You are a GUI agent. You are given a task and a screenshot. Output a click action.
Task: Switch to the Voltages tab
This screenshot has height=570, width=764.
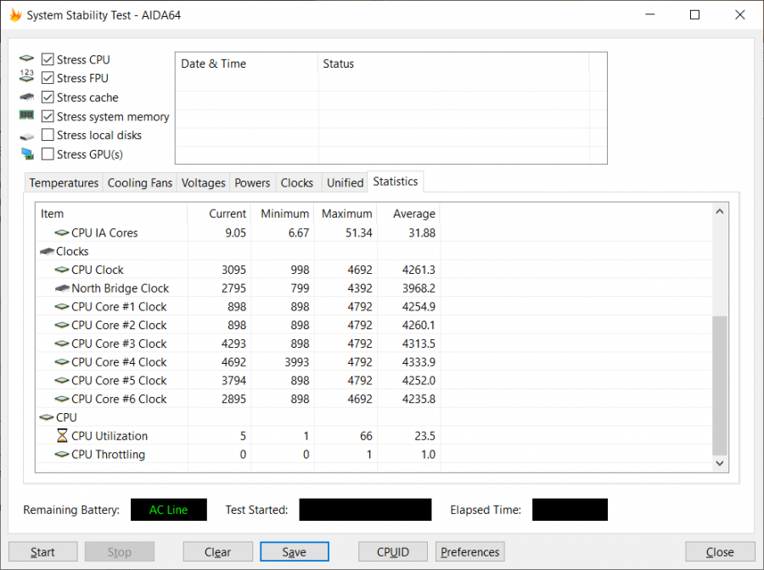click(x=203, y=183)
